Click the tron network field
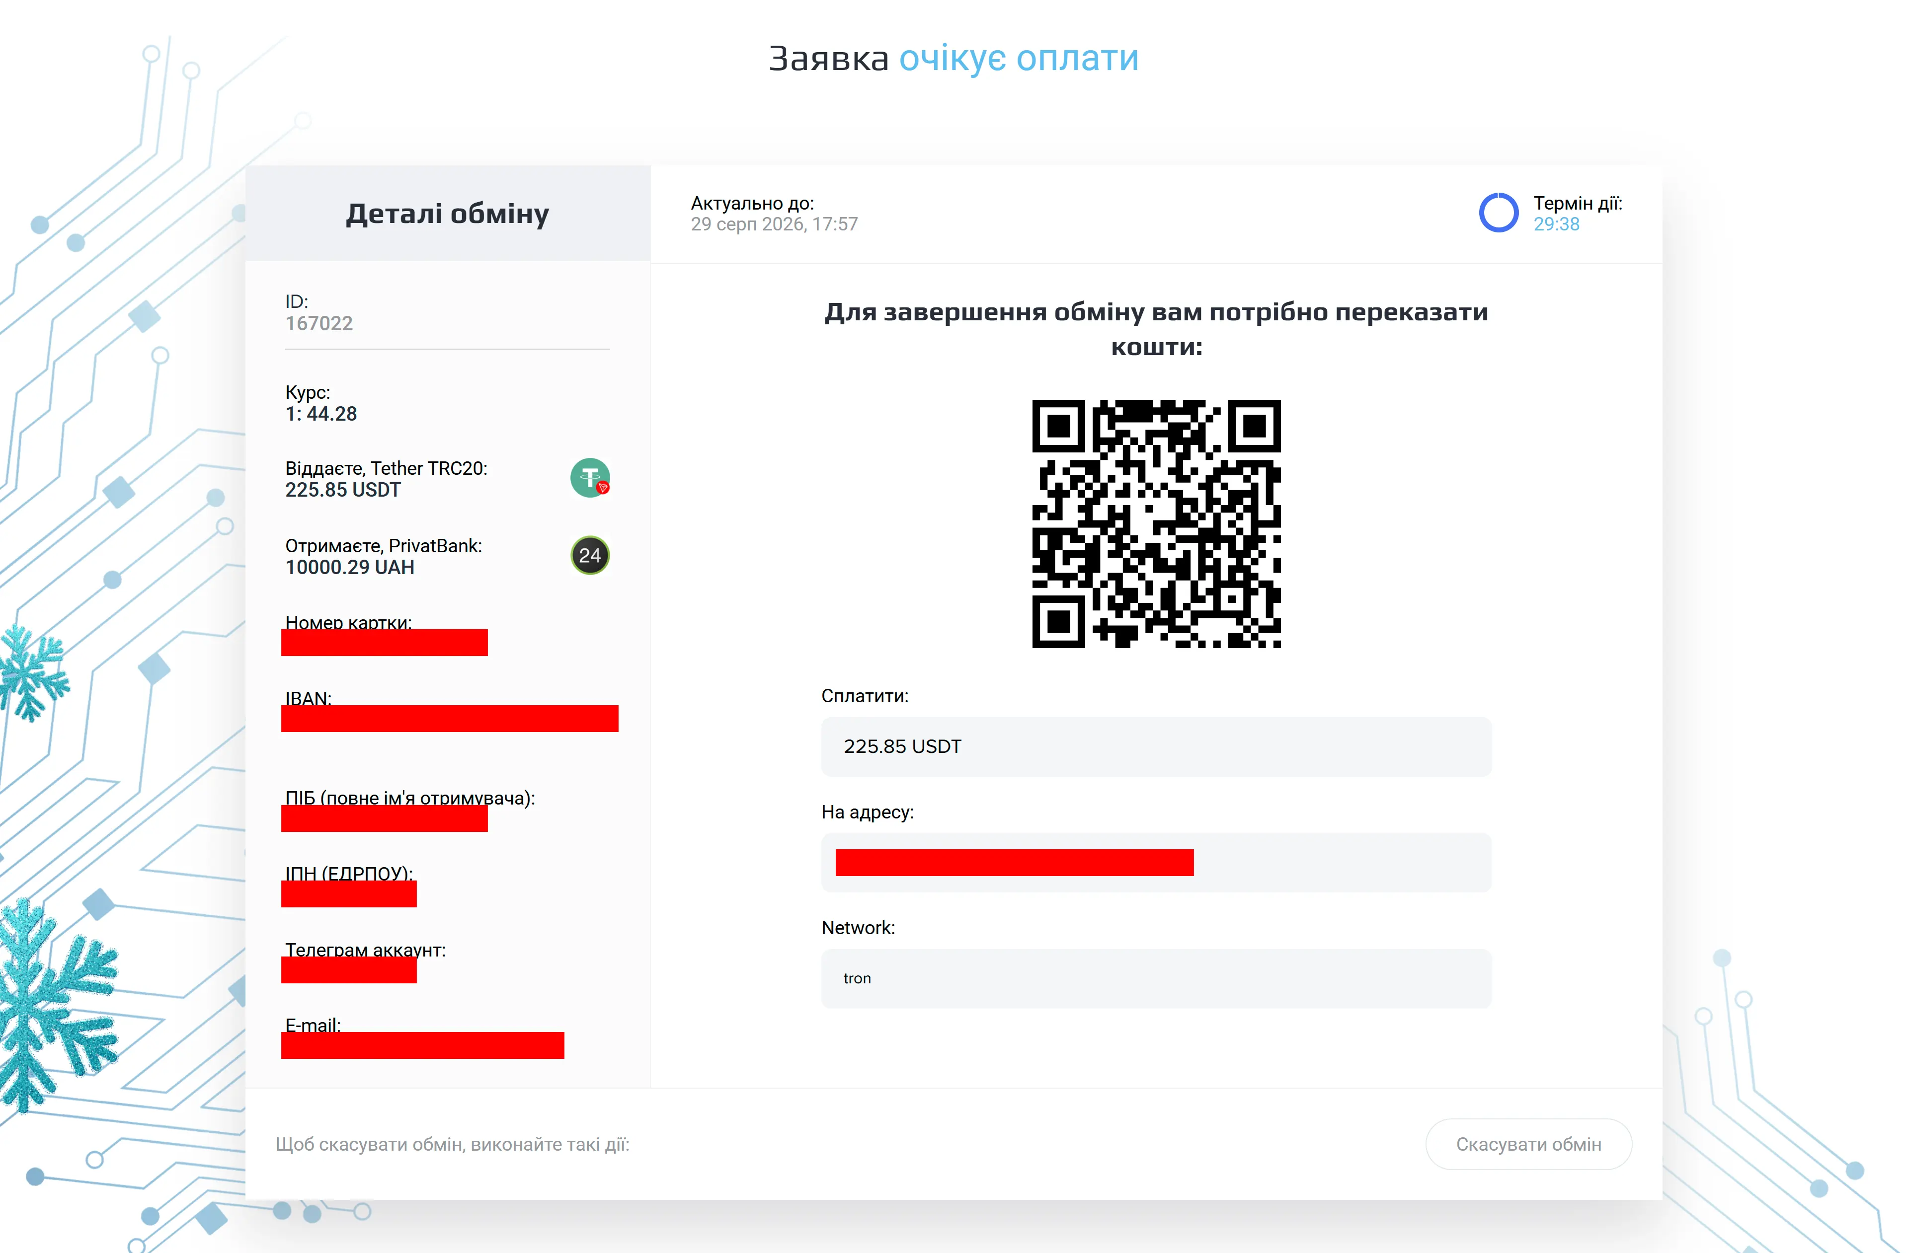The image size is (1908, 1253). pyautogui.click(x=1156, y=978)
